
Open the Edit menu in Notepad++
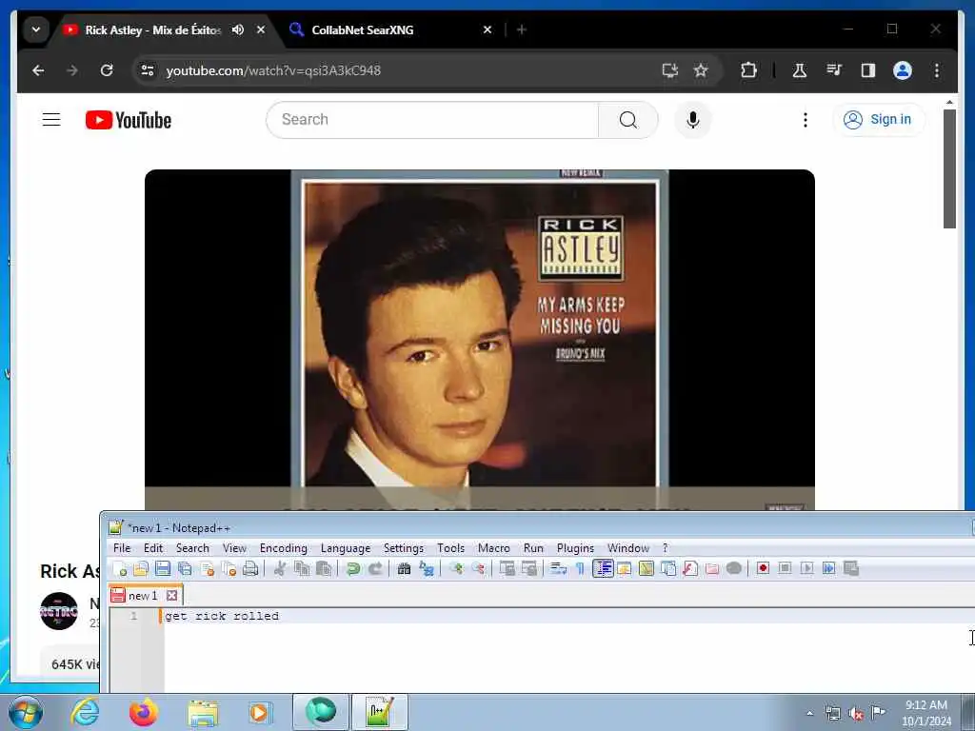[153, 547]
